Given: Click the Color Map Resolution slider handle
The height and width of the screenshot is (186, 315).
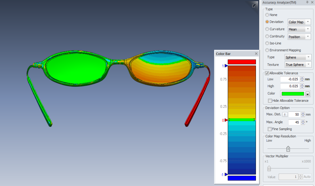Looking at the screenshot, I should coord(288,148).
